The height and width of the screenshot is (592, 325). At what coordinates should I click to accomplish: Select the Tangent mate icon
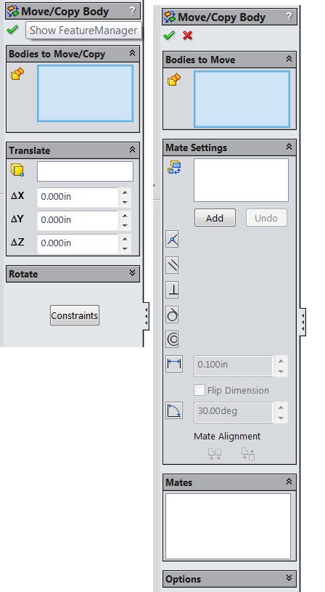[x=173, y=314]
